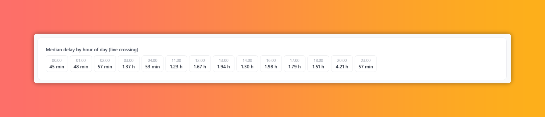Screen dimensions: 545x117
Task: Click the 1.30 h delay value
Action: (247, 67)
